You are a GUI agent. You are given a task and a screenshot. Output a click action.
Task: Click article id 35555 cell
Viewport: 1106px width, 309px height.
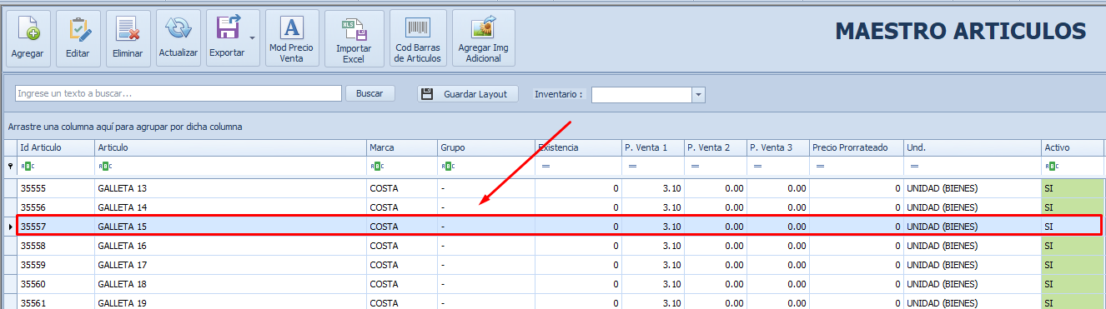click(56, 188)
